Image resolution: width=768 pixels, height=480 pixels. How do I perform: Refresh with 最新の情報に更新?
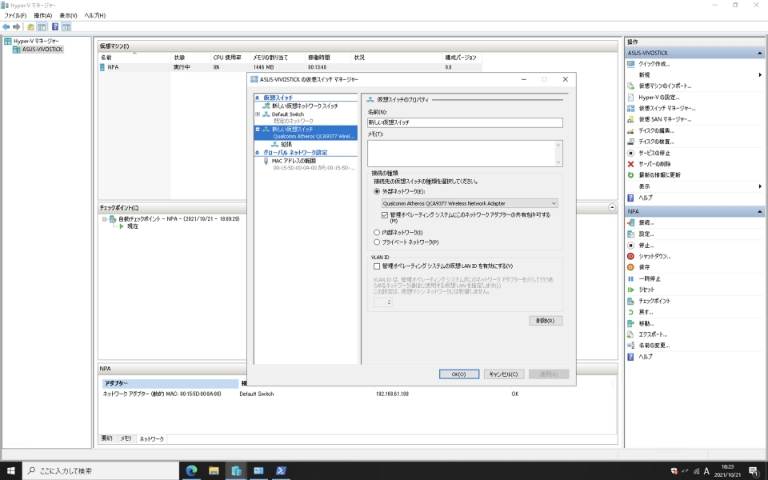(x=659, y=175)
